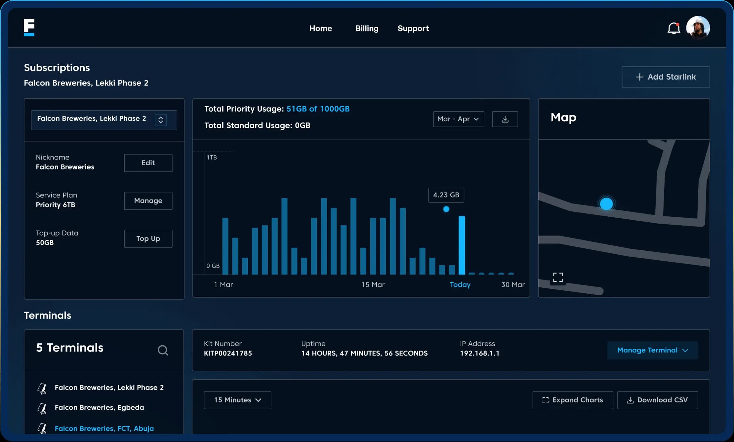
Task: Open the notifications bell
Action: (673, 28)
